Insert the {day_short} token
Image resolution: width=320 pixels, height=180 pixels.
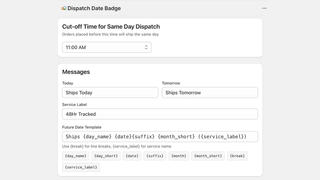(106, 156)
